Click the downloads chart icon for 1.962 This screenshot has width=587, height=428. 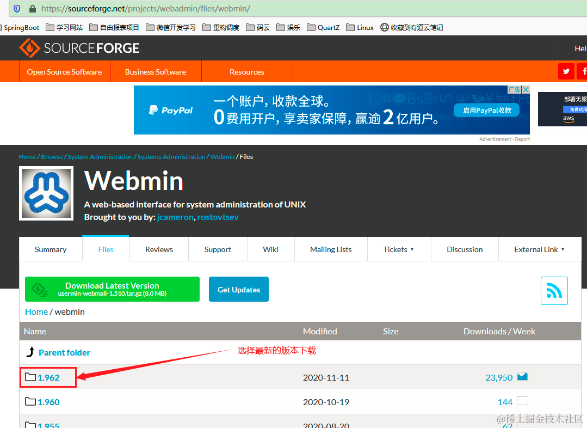(522, 376)
